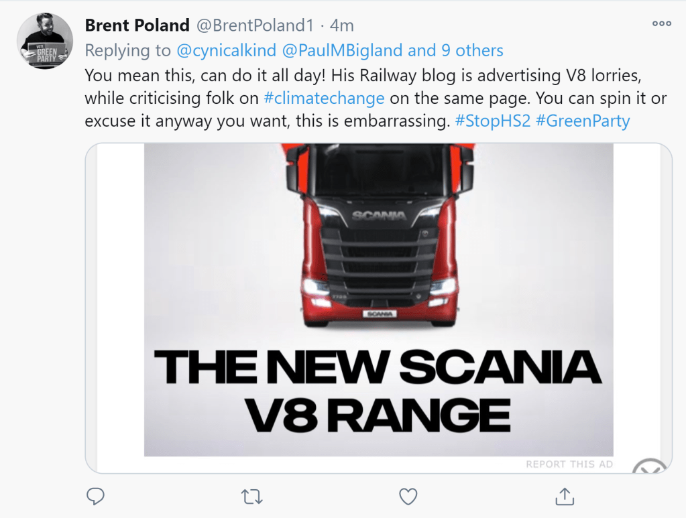Like the tweet with the heart icon

(408, 496)
